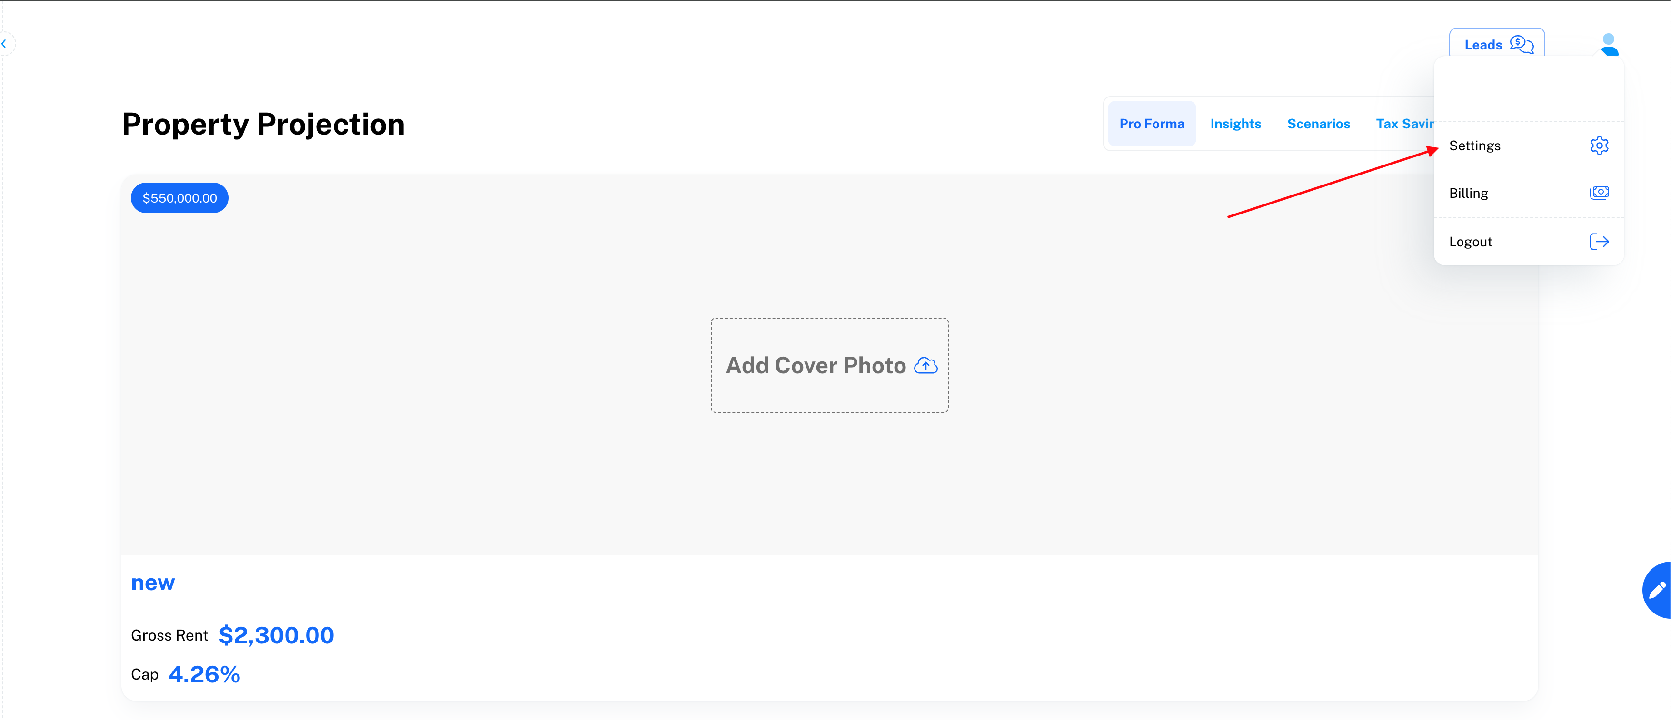
Task: Collapse sidebar with the left chevron arrow
Action: 5,44
